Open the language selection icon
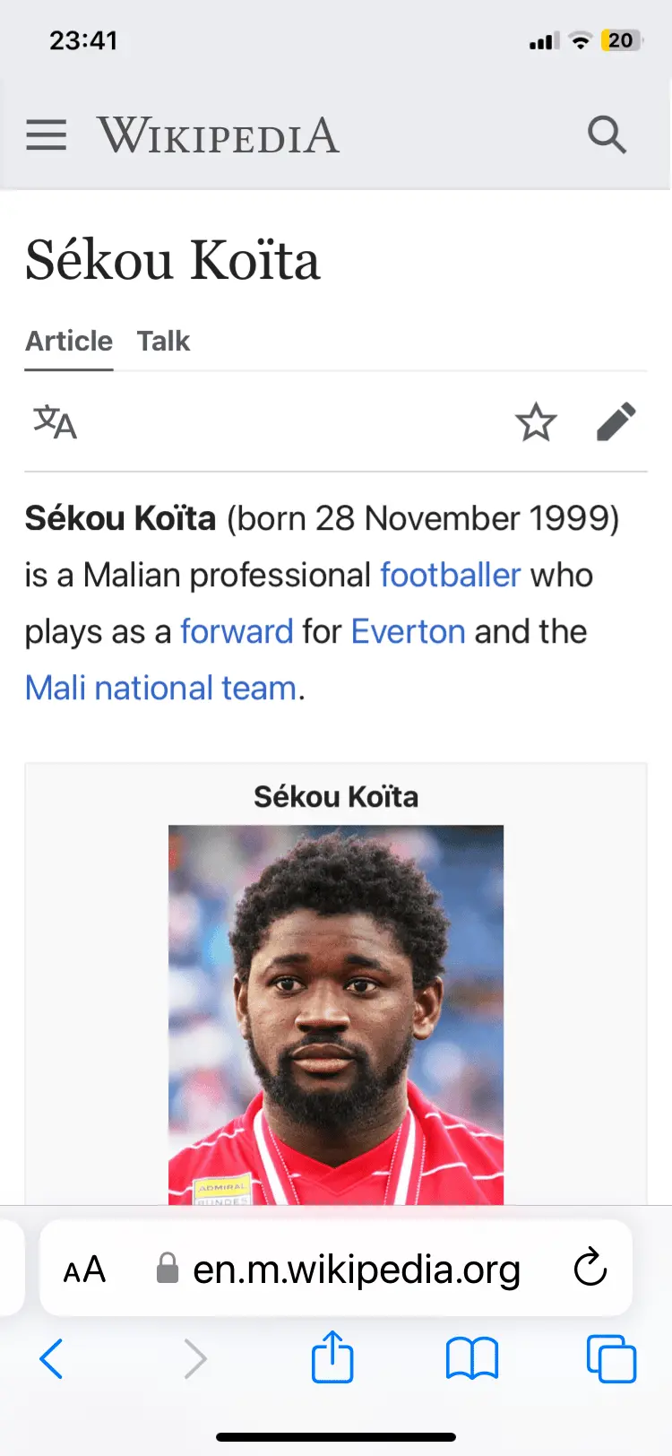Viewport: 672px width, 1456px height. [x=56, y=422]
